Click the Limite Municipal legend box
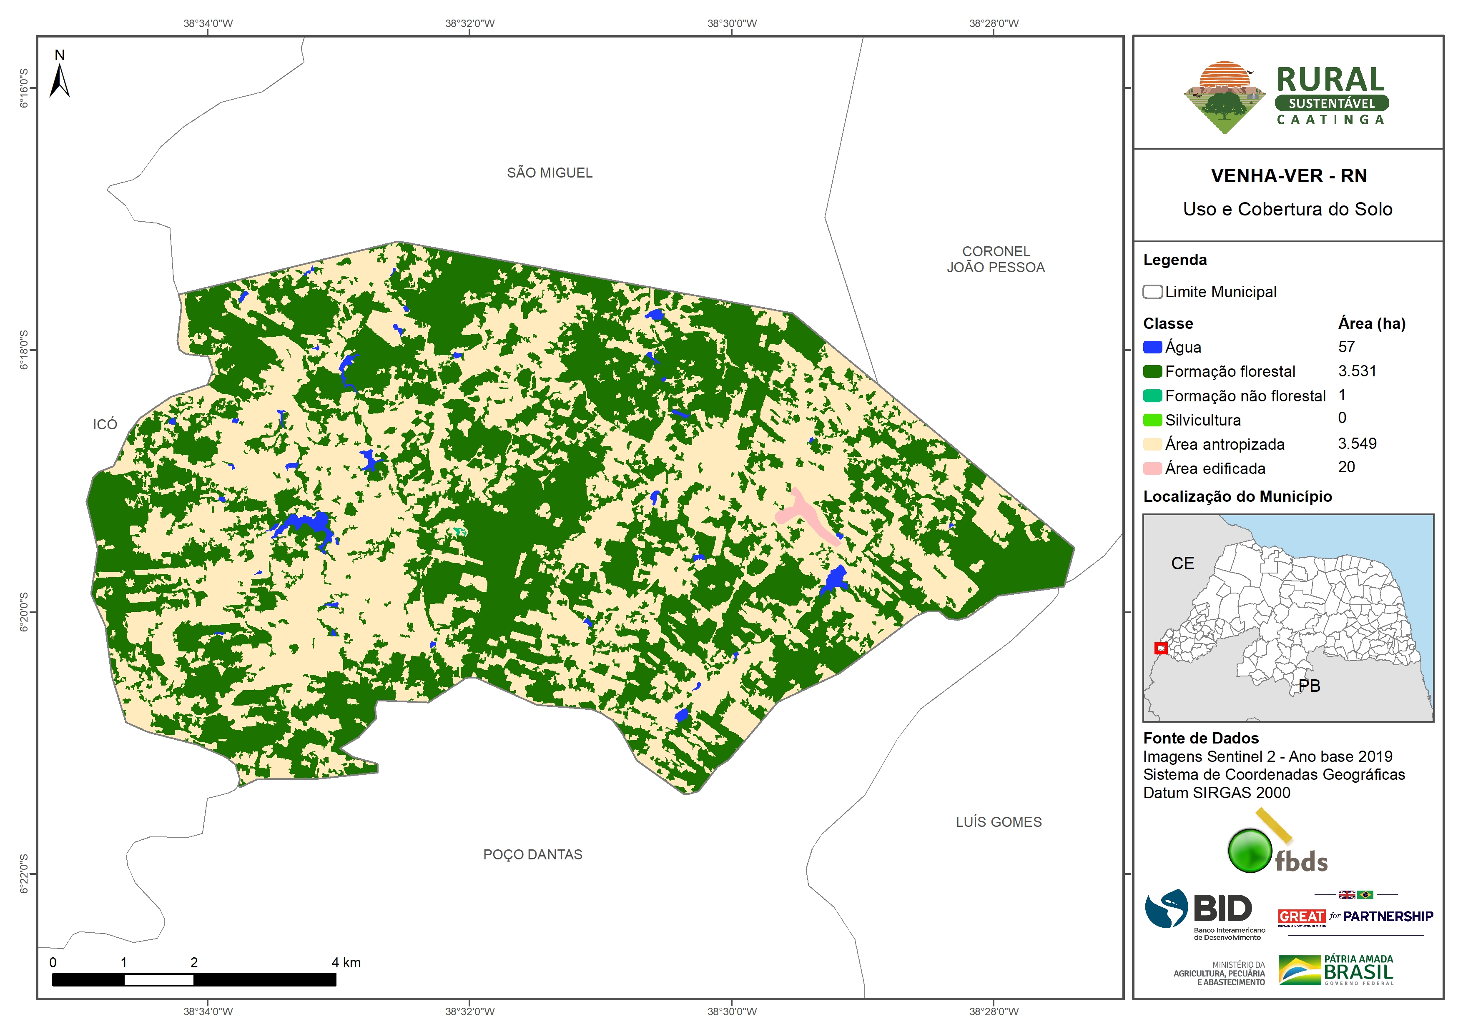1463x1034 pixels. tap(1152, 292)
